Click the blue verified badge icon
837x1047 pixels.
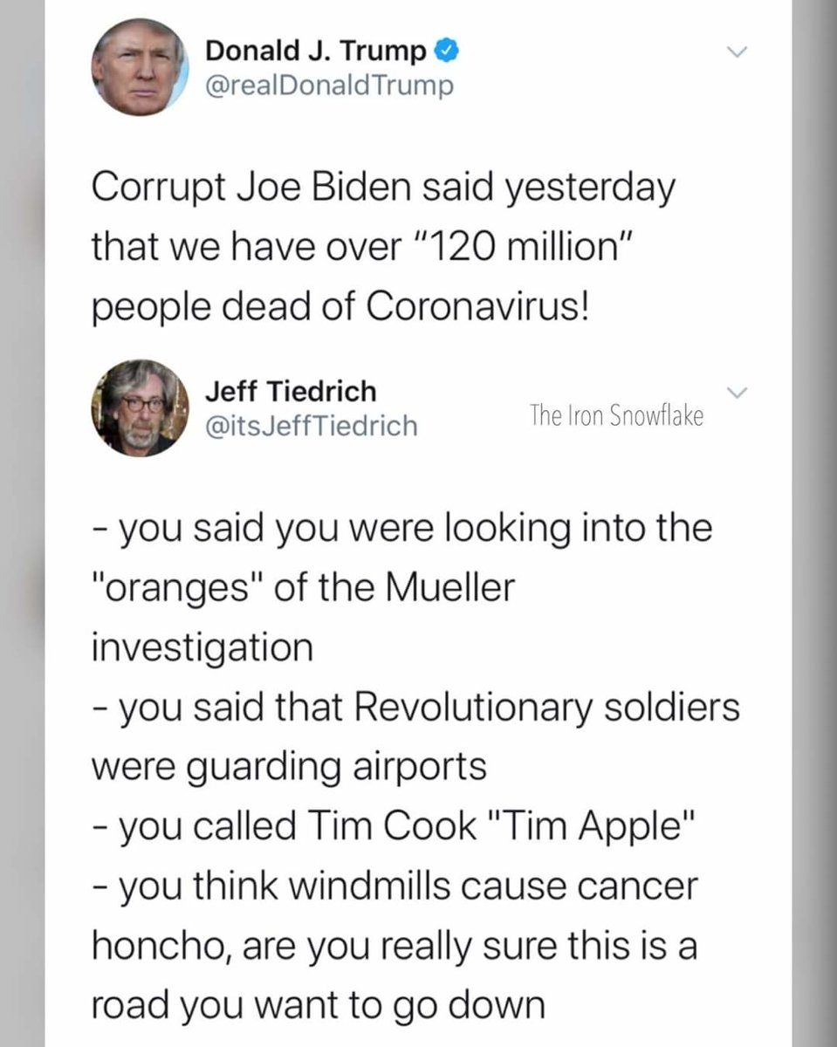(x=445, y=53)
